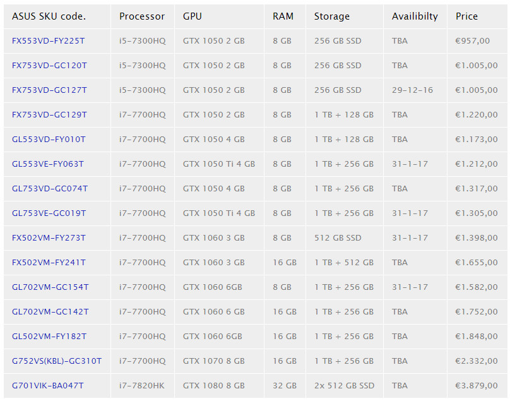Image resolution: width=510 pixels, height=401 pixels.
Task: Open the FX753VD-GC127T link
Action: 49,90
